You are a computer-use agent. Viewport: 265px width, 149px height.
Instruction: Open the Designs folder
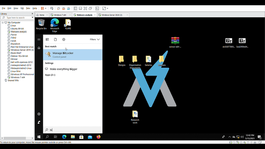pos(122,61)
